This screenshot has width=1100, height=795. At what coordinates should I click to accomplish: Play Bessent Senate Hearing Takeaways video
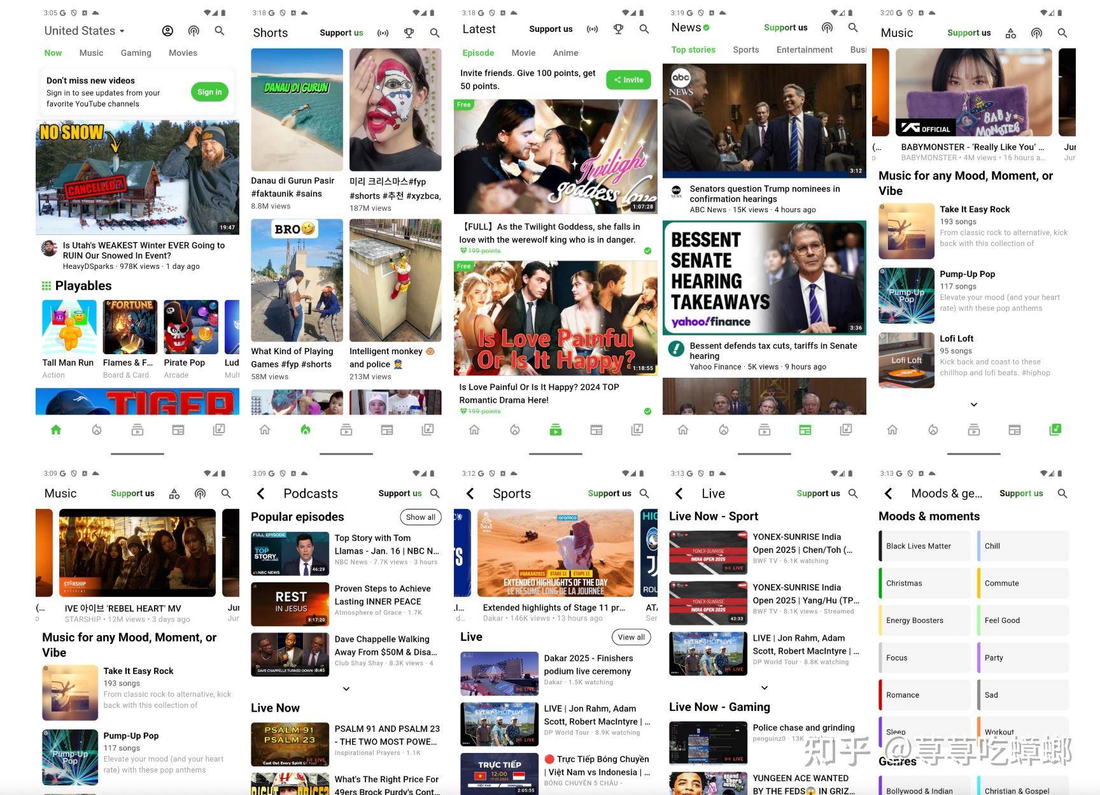pos(765,278)
